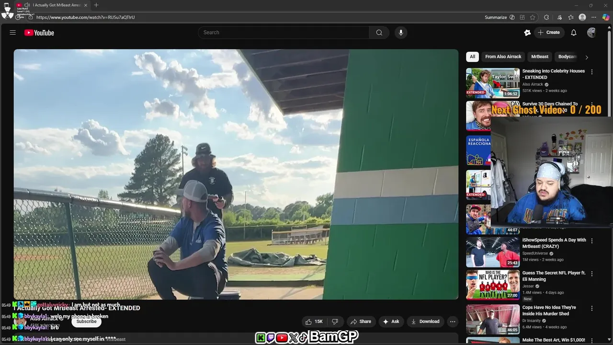Screen dimensions: 613x345
Task: Click the main video player frame
Action: coord(236,174)
